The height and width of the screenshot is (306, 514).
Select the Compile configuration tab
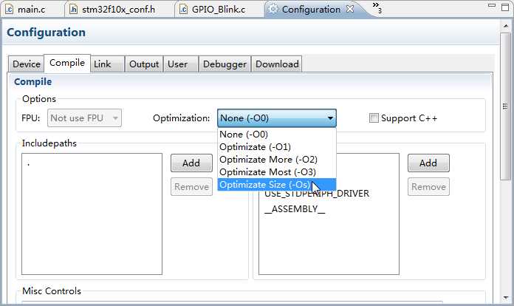(67, 63)
